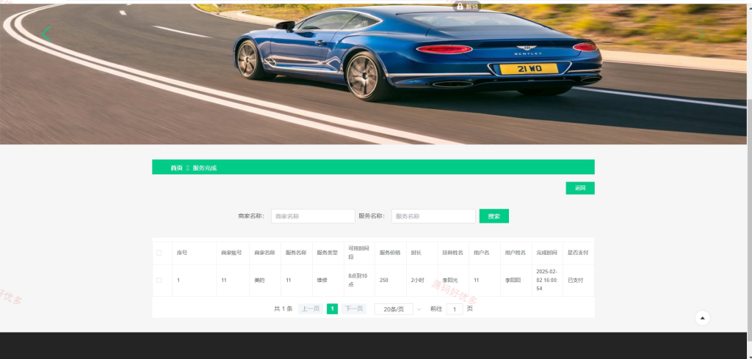This screenshot has height=359, width=752.
Task: Click the 是否支付 column header
Action: [578, 253]
